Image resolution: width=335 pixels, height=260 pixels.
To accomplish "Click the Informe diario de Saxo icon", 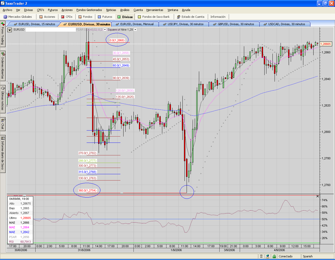I will point(3,138).
